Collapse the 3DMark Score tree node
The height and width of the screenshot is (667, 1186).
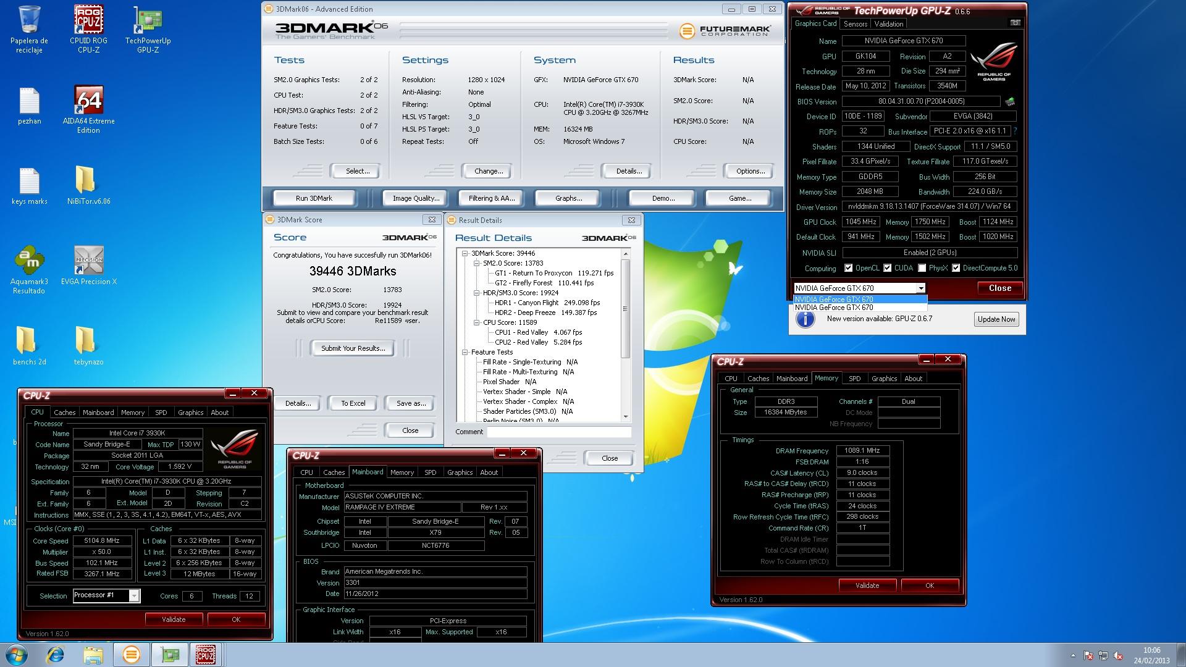pos(465,253)
